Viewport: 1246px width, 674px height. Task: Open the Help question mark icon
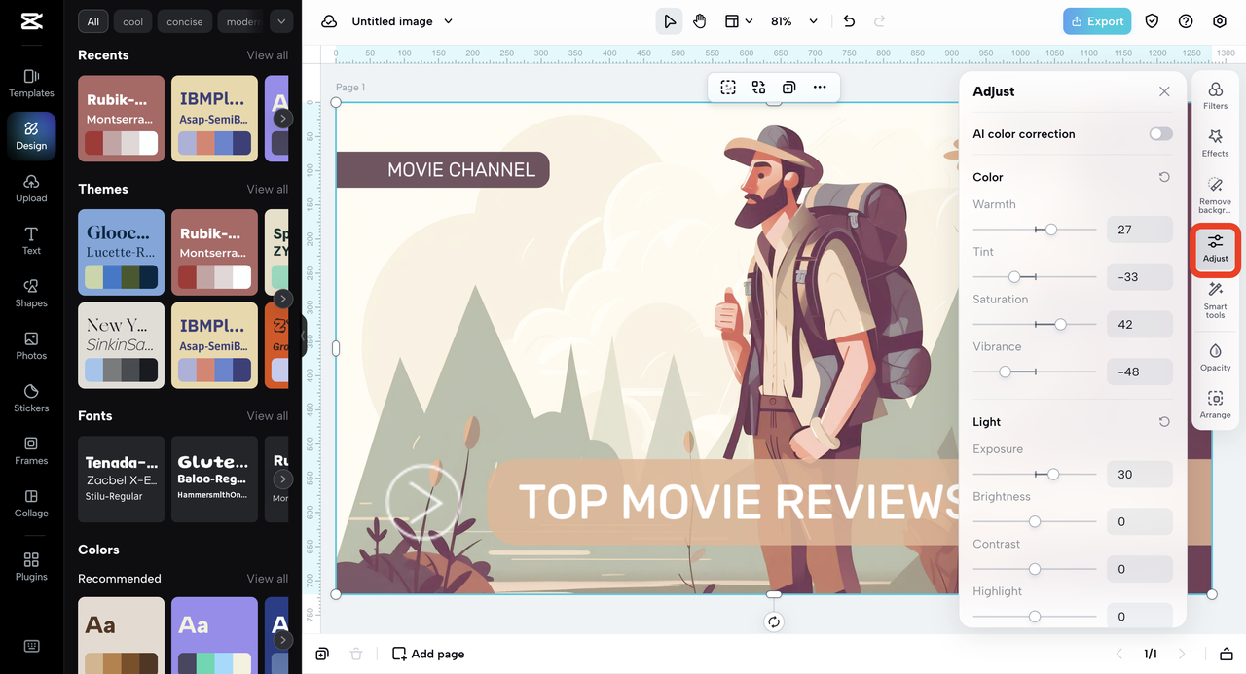click(1186, 21)
